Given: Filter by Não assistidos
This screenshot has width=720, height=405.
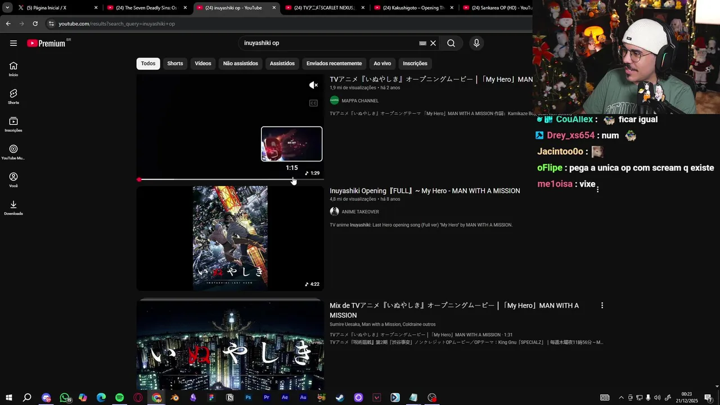Looking at the screenshot, I should (x=240, y=64).
